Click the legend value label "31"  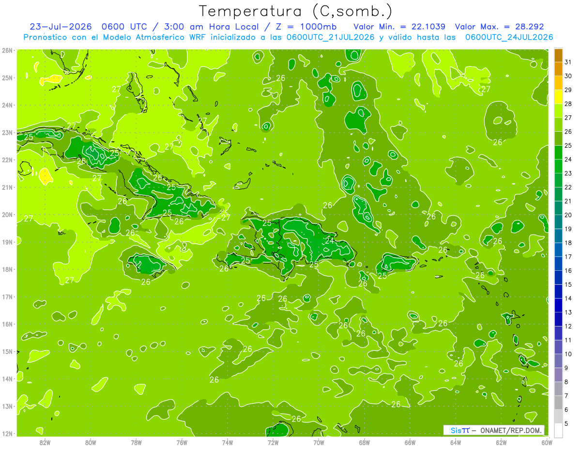tap(568, 62)
